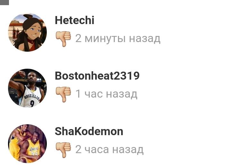Click the gray rectangle in top-left corner
Image resolution: width=243 pixels, height=165 pixels.
(x=4, y=3)
